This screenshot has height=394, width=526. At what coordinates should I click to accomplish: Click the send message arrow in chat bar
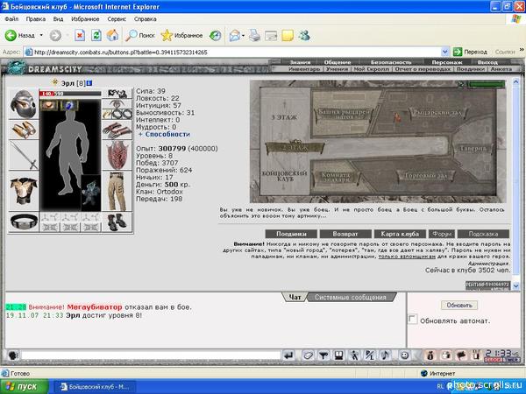tap(288, 355)
